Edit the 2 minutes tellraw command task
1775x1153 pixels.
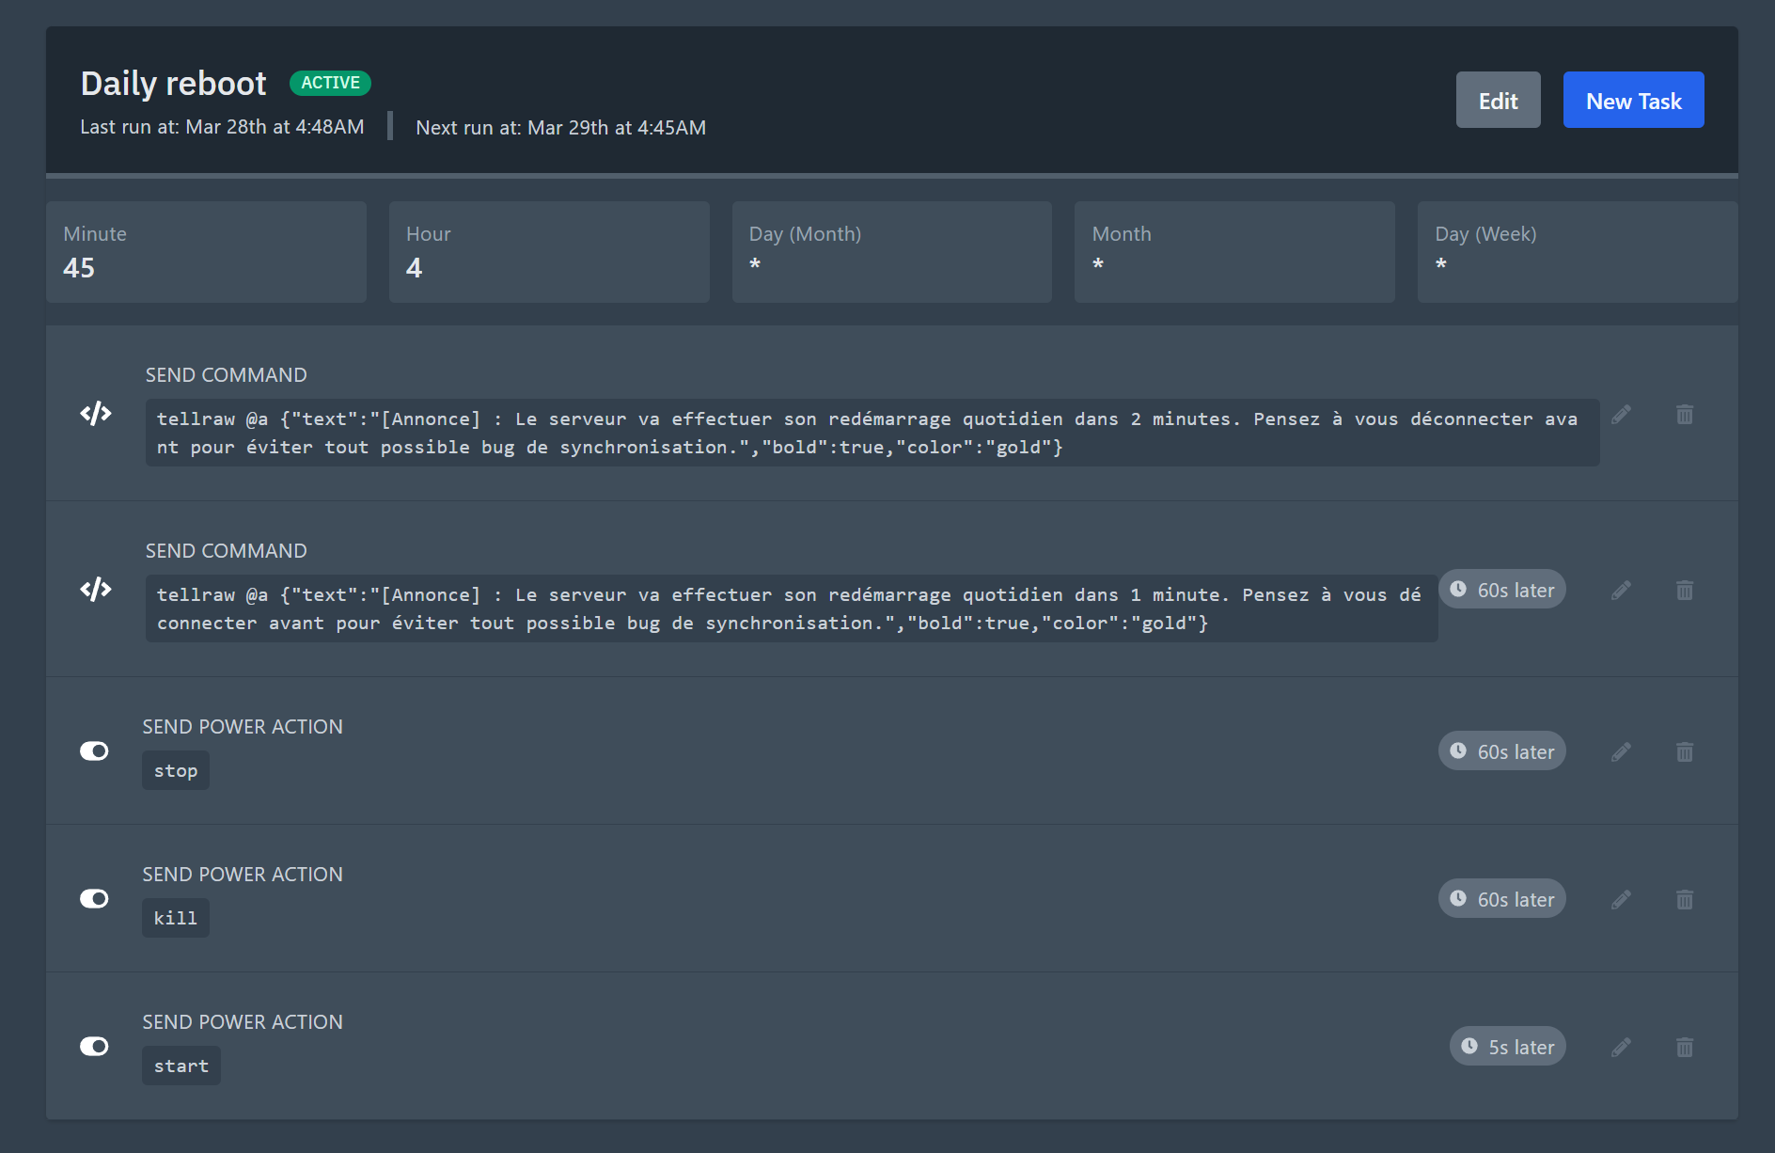tap(1621, 415)
